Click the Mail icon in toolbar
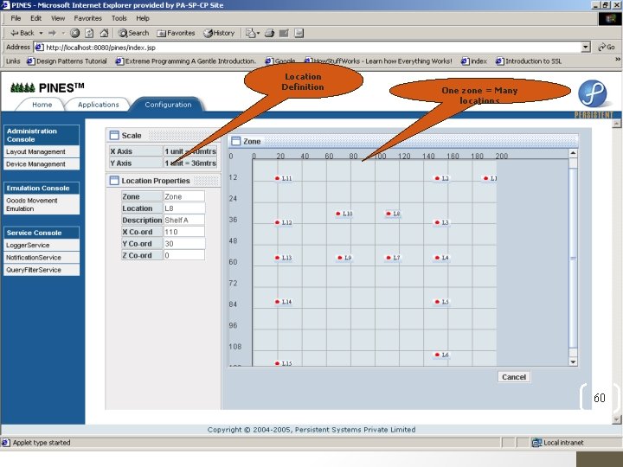Screen dimensions: 623x467 point(250,33)
